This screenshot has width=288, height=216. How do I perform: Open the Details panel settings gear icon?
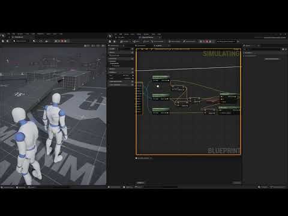pos(286,49)
